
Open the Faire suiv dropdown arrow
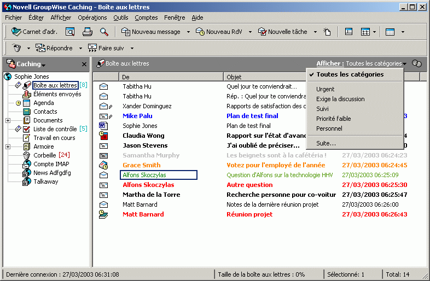pos(132,48)
